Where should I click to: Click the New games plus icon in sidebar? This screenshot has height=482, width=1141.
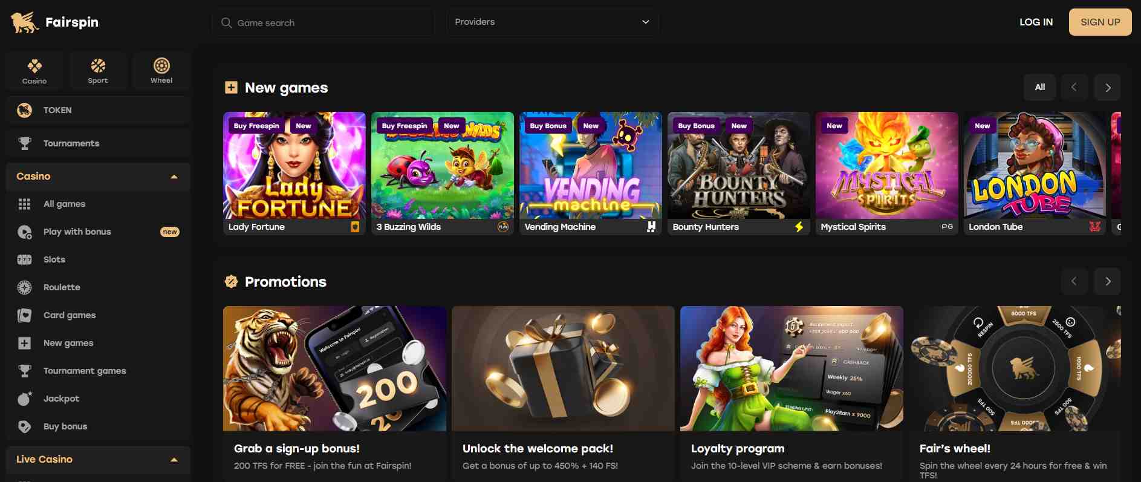[24, 343]
